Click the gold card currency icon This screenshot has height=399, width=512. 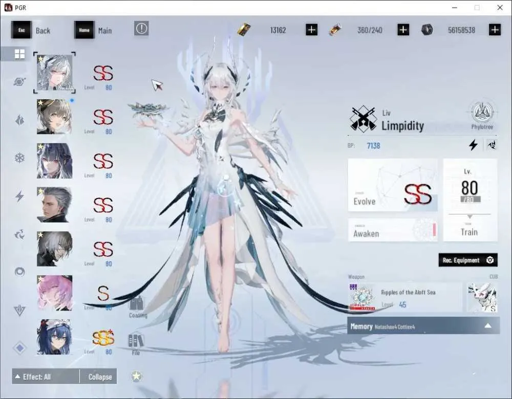(x=244, y=30)
